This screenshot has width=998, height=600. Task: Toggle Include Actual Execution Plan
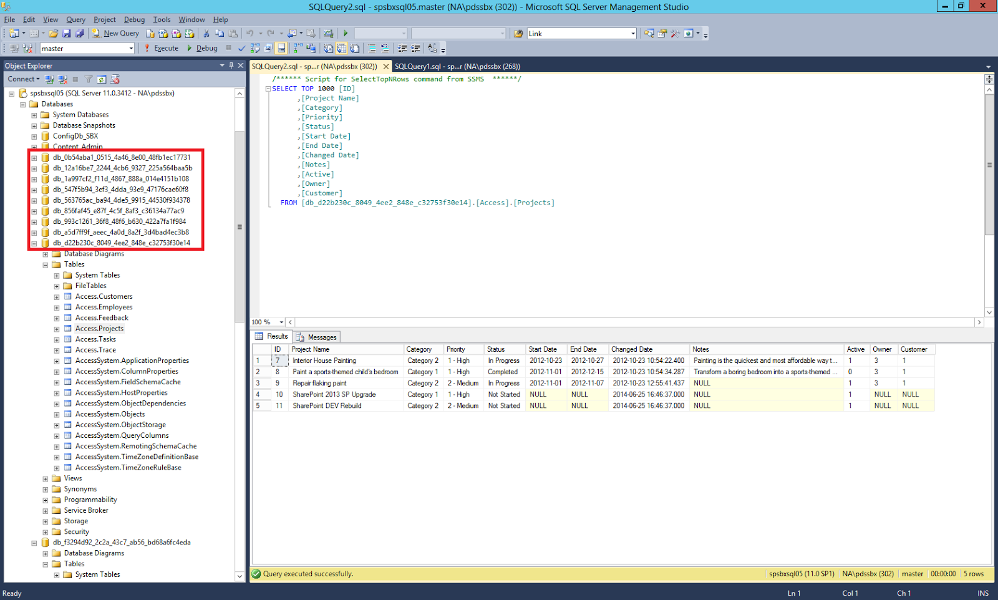tap(298, 49)
